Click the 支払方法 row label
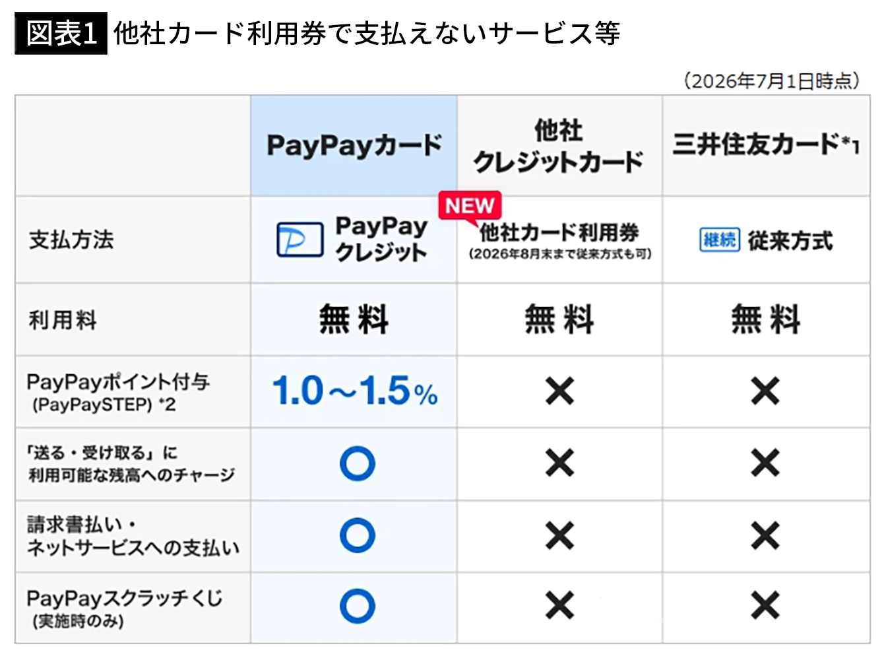Viewport: 884px width, 660px height. pos(71,240)
